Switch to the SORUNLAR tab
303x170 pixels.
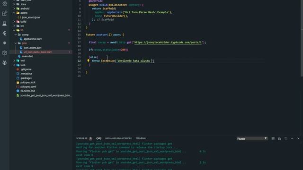(x=82, y=138)
